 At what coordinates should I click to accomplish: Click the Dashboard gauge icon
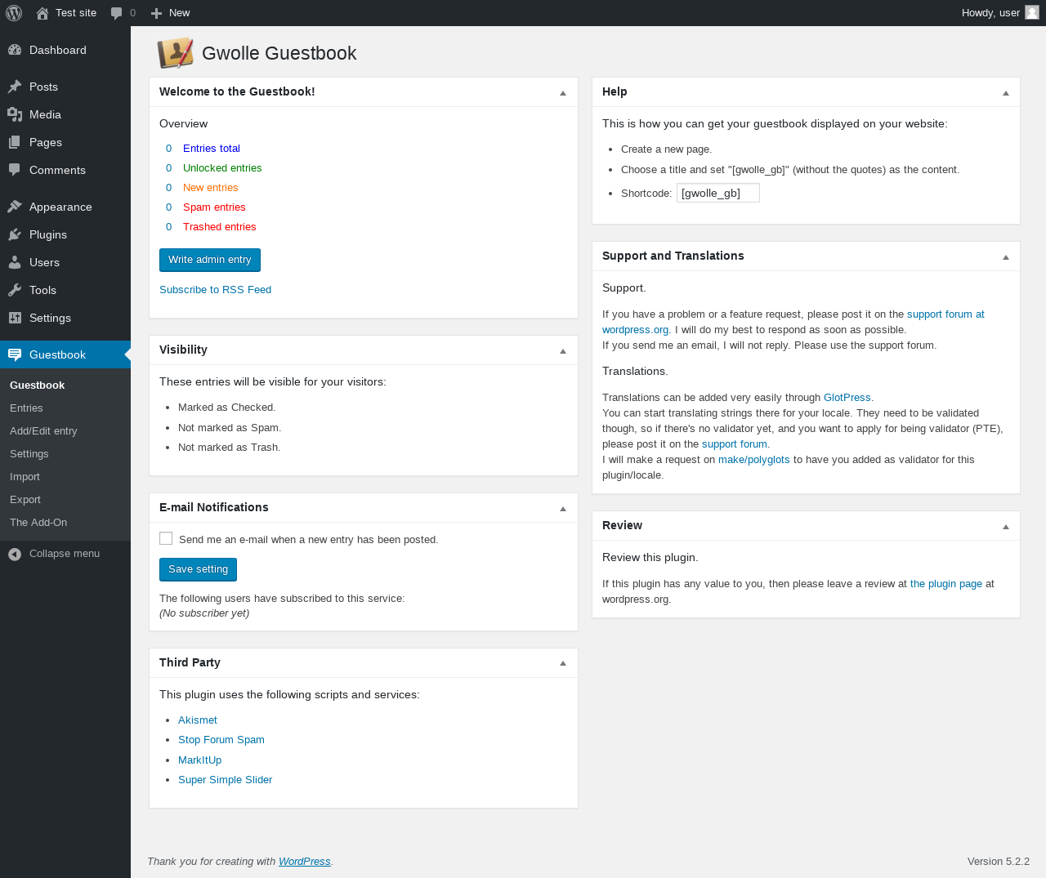tap(15, 50)
